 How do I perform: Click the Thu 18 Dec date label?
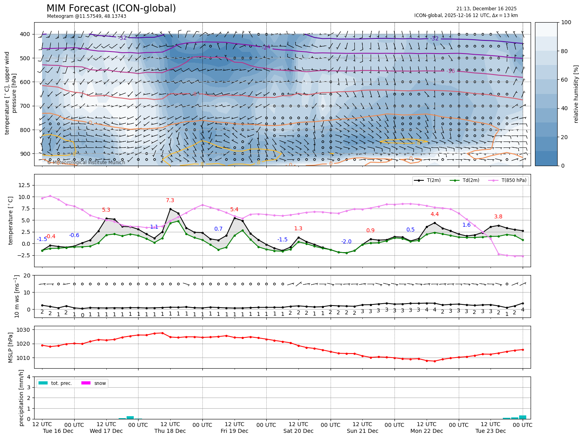point(170,431)
